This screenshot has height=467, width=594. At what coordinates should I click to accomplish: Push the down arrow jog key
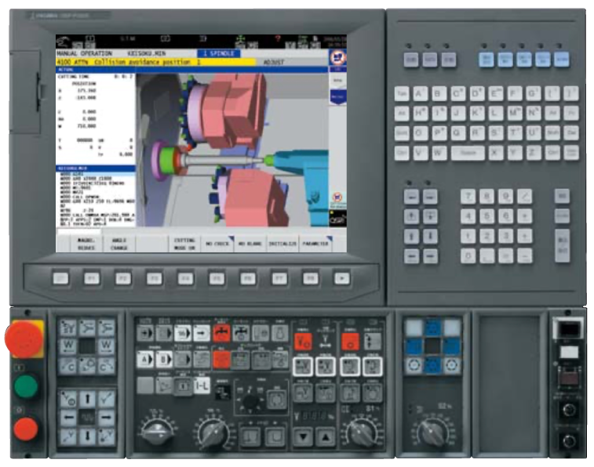pyautogui.click(x=87, y=436)
